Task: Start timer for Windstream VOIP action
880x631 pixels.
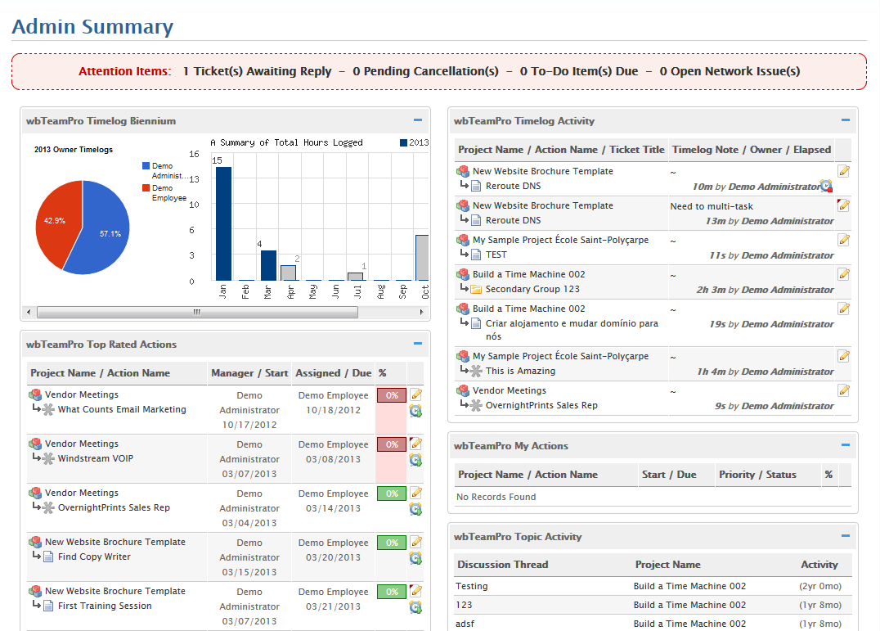Action: click(x=415, y=460)
